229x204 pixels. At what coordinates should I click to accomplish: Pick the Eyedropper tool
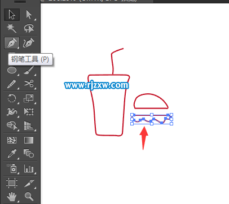click(x=12, y=154)
